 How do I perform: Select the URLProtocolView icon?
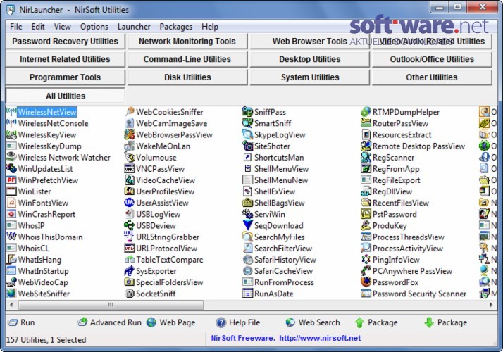click(130, 248)
